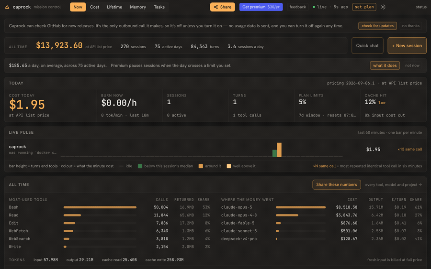
Task: Click the CALLS column header
Action: click(x=162, y=200)
